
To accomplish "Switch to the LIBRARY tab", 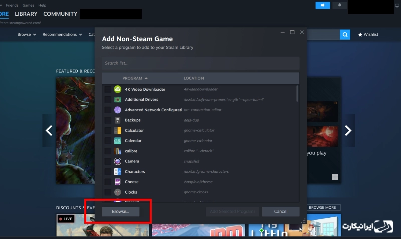I will (26, 14).
